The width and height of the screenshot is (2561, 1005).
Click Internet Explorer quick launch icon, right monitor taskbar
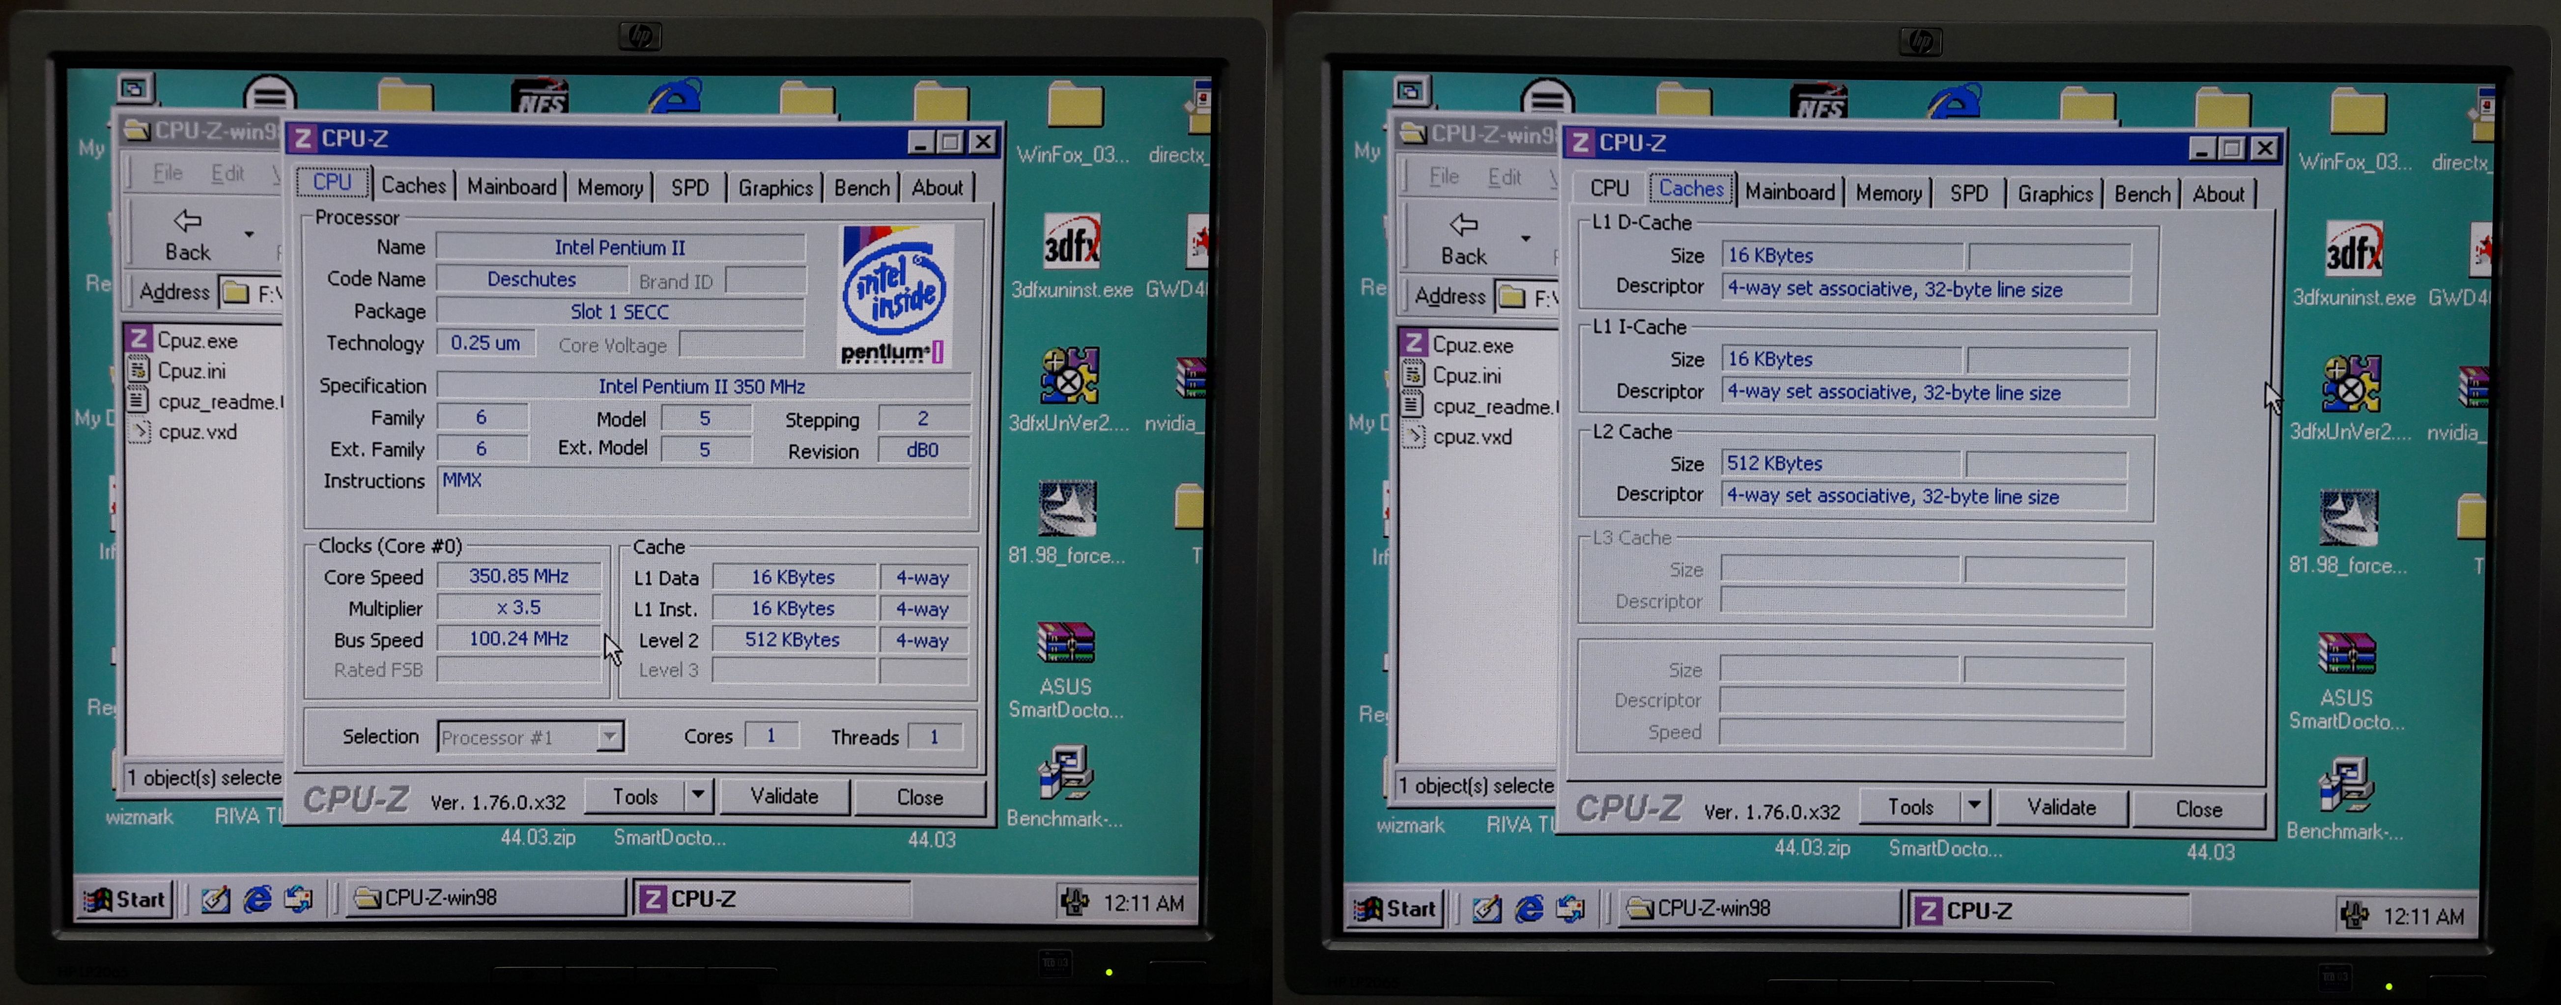1528,910
